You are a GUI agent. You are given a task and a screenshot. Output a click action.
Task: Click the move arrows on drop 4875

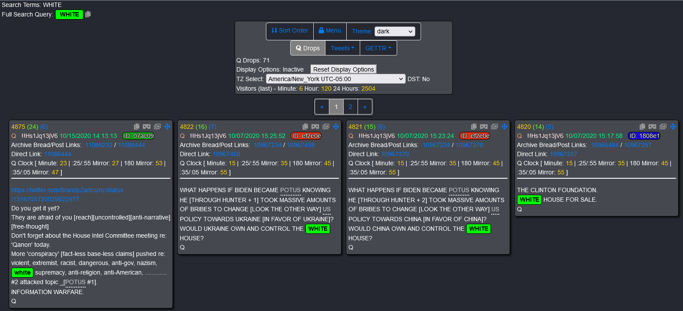167,127
